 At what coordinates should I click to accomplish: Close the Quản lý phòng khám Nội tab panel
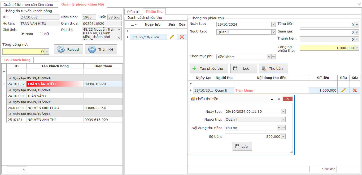tap(359, 4)
